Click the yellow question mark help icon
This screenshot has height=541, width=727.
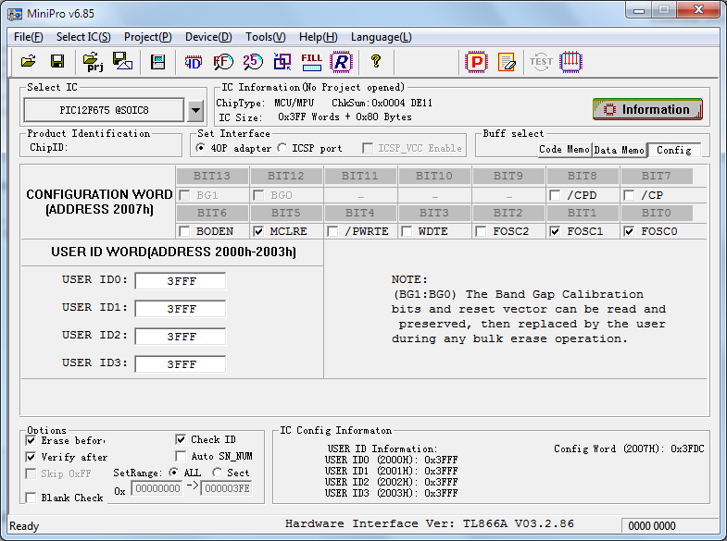(376, 61)
